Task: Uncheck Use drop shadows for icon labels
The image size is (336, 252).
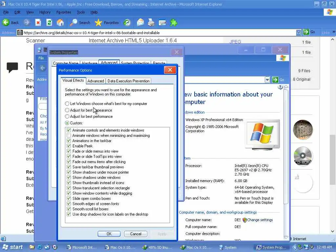Action: point(69,214)
